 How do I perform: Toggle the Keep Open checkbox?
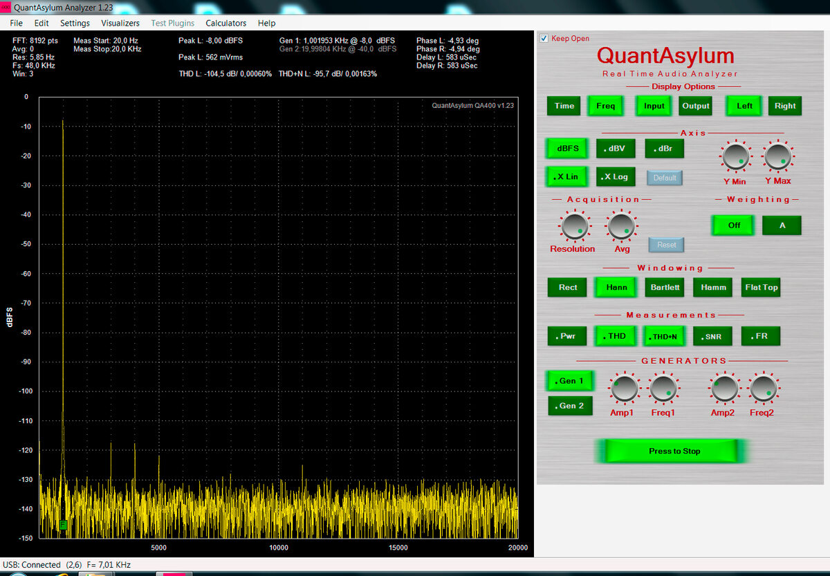[x=544, y=38]
